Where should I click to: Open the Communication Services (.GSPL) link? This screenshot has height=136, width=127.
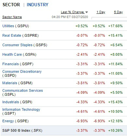pos(22,92)
